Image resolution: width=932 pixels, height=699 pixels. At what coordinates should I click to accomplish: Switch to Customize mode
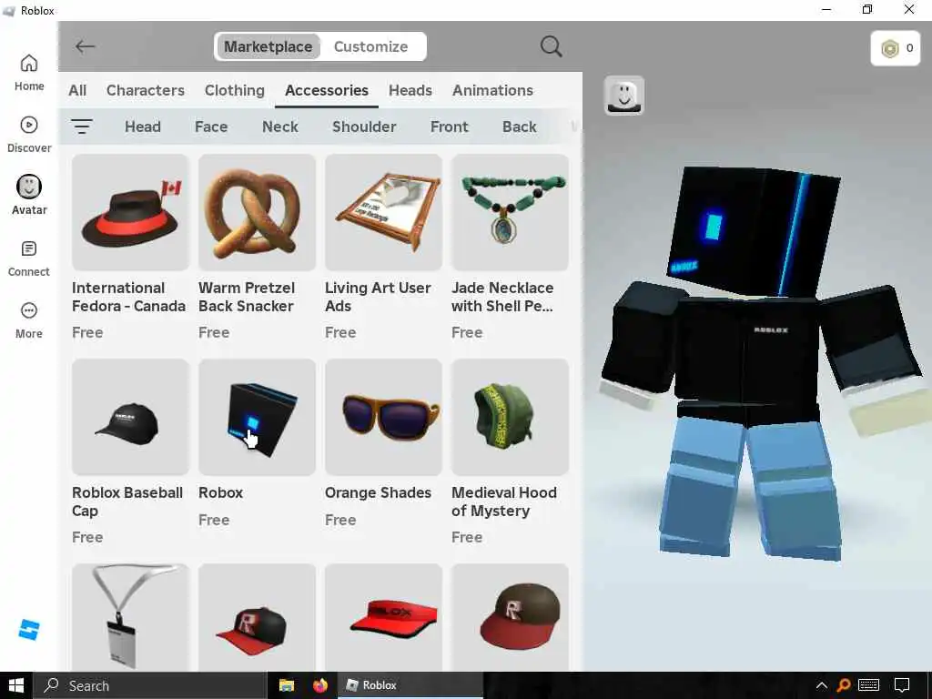coord(371,46)
